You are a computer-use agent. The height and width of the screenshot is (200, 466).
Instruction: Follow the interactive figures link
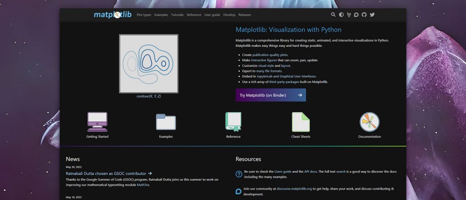(264, 60)
